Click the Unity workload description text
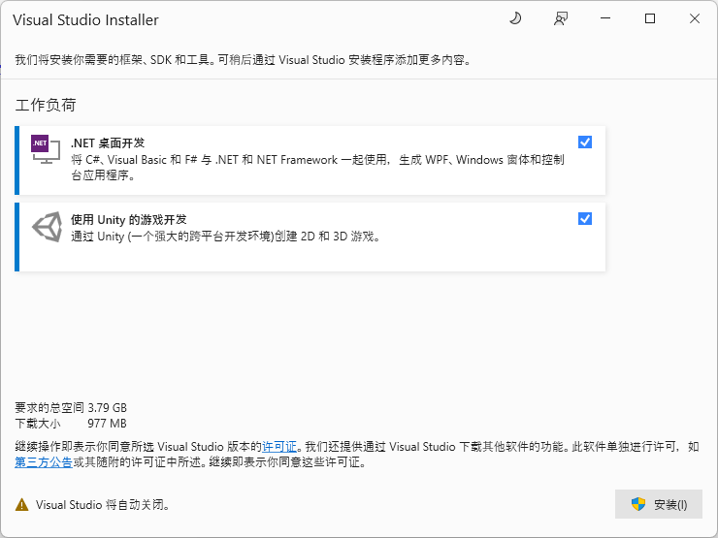This screenshot has height=538, width=718. (225, 237)
